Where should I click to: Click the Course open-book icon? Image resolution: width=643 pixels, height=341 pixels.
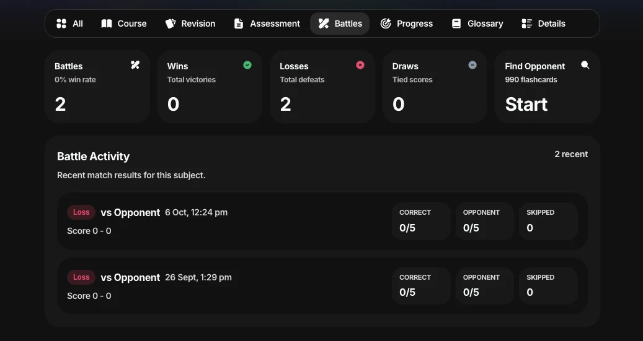click(x=107, y=24)
